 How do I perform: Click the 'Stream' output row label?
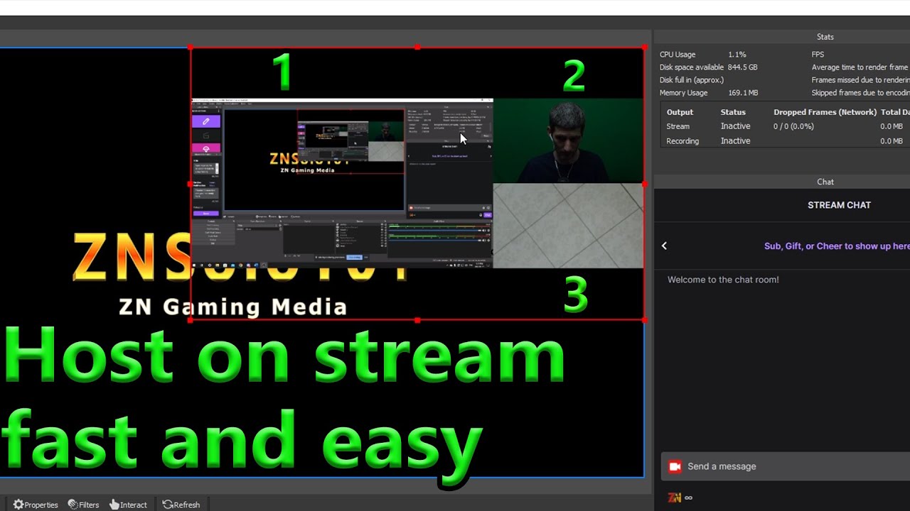tap(678, 126)
